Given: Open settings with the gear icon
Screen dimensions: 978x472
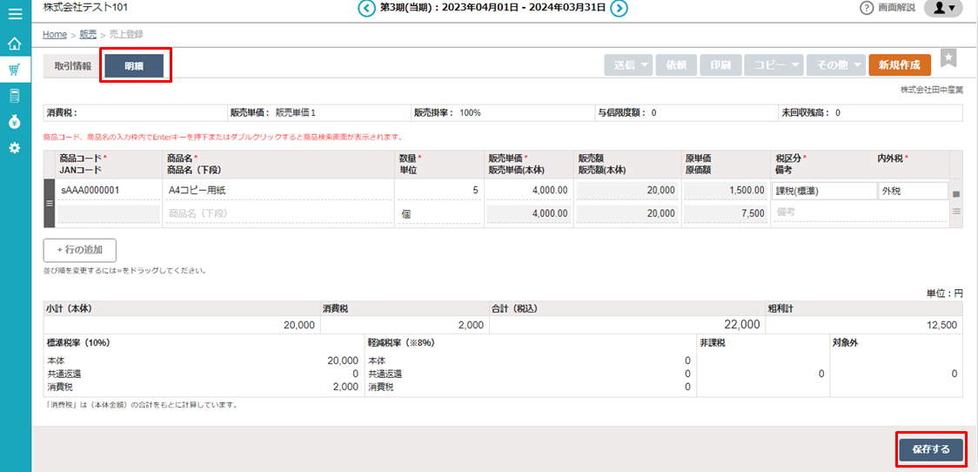Looking at the screenshot, I should [x=15, y=148].
